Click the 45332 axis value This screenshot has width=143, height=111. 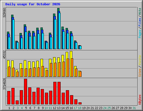click(4, 55)
